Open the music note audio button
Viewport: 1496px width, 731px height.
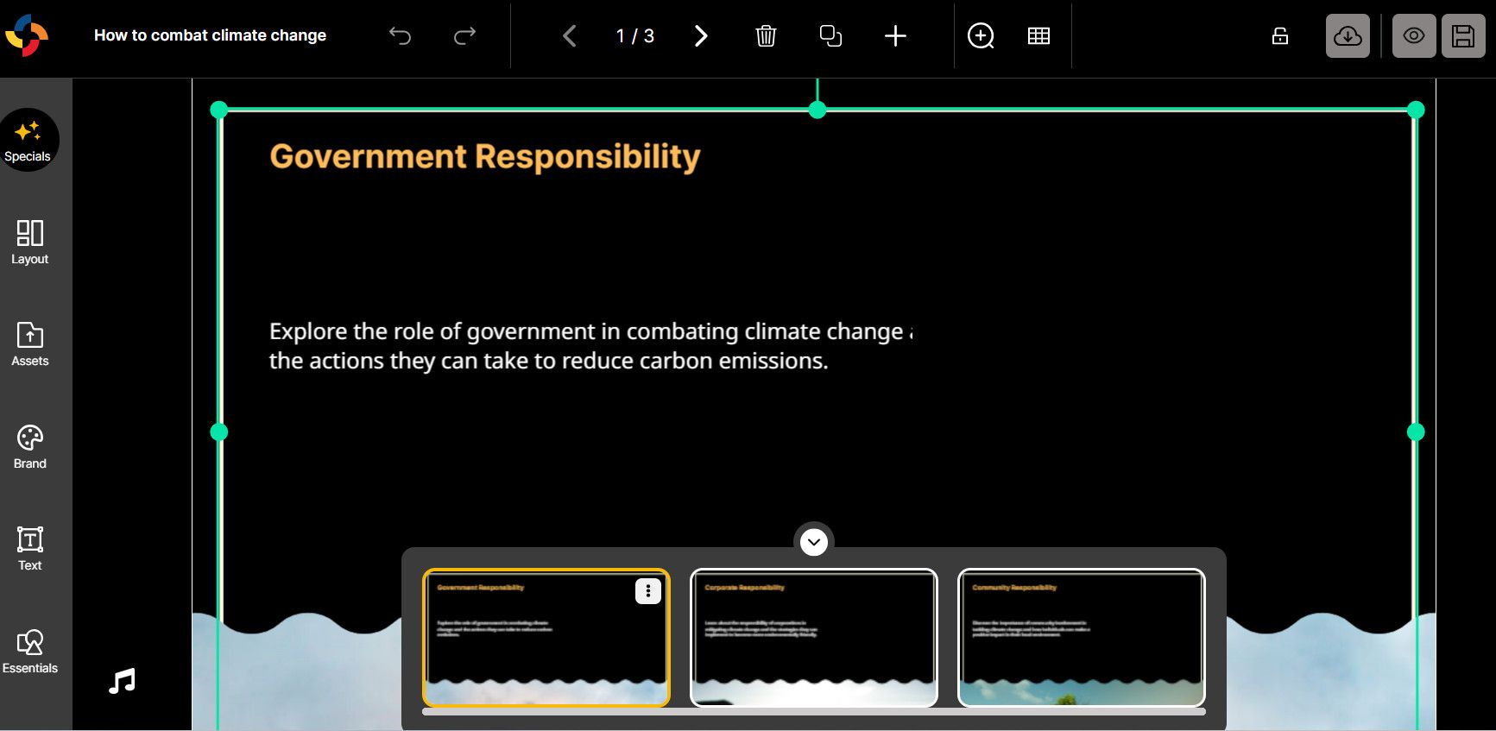coord(122,681)
